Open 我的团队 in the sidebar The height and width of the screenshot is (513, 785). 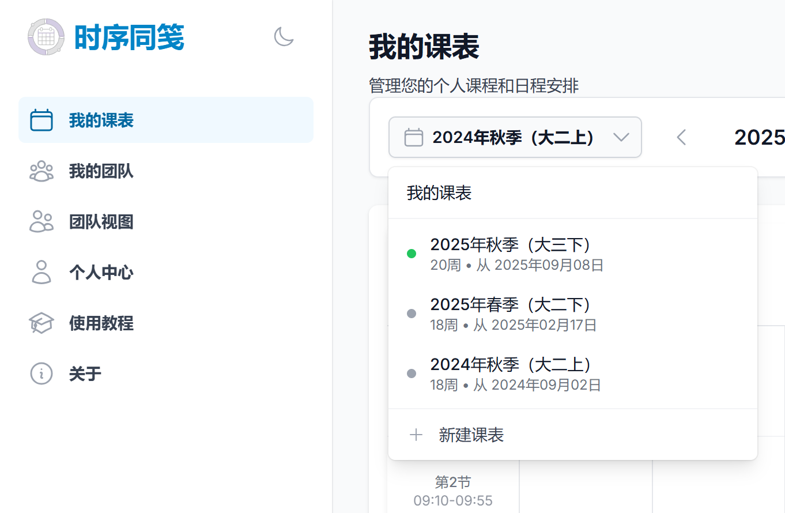(x=101, y=171)
